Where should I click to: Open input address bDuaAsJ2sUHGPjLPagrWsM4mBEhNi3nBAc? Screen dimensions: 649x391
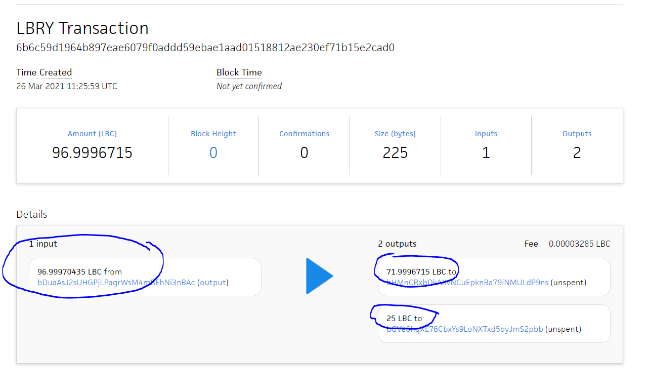116,283
